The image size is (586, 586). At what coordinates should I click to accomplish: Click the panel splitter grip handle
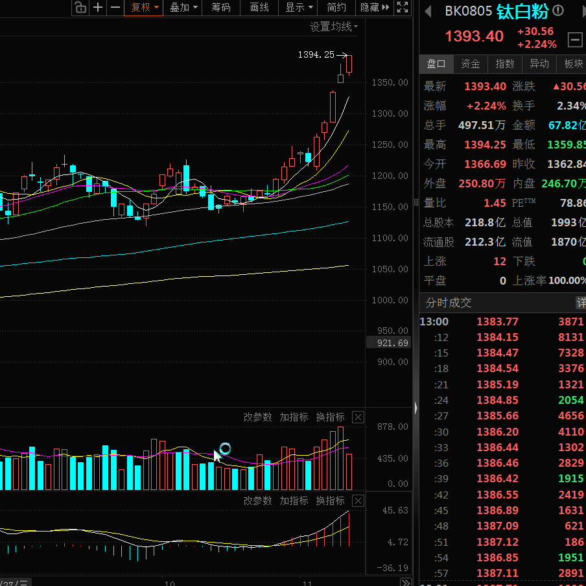pos(416,202)
